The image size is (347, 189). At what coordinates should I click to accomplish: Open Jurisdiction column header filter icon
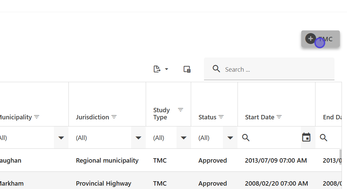click(114, 117)
